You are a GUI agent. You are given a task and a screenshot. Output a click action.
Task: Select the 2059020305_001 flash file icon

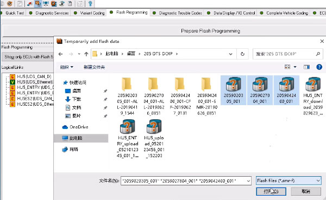pos(233,84)
